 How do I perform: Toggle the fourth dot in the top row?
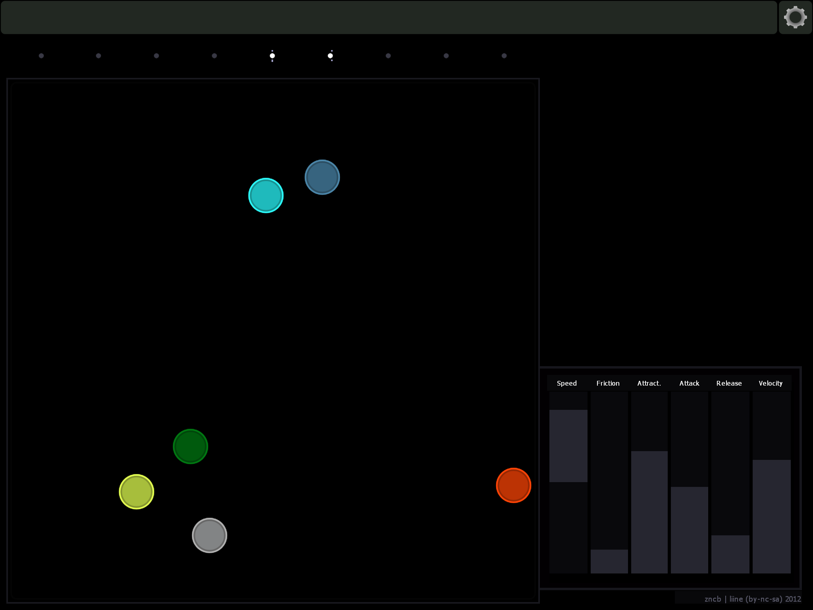214,56
